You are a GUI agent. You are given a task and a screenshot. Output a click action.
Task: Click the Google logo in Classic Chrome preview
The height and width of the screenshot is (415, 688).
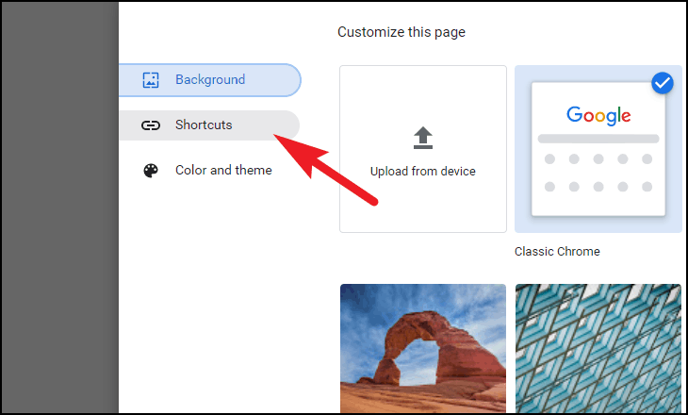click(598, 115)
